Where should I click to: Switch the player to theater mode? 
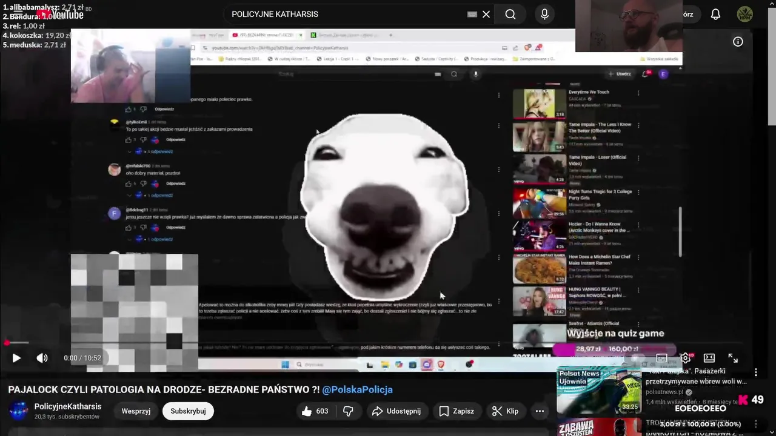[709, 358]
